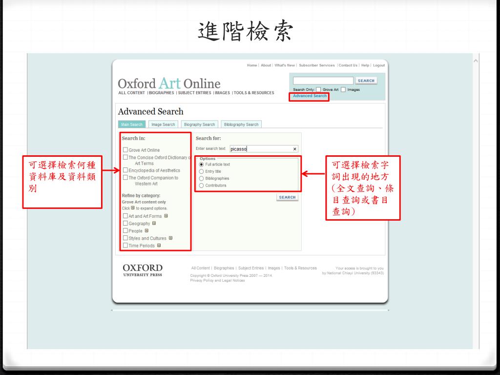Open the Bibliography Search tab

coord(241,125)
